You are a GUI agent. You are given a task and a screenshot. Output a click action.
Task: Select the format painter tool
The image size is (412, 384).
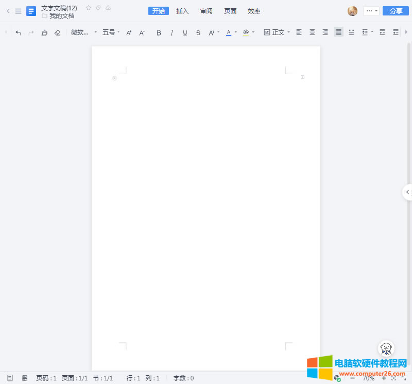point(44,32)
